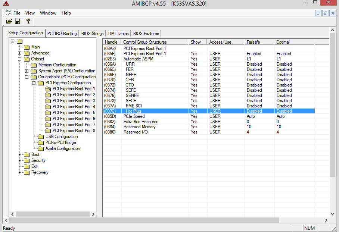Sort by the Handle column header
Screen dimensions: 339x232
point(112,42)
